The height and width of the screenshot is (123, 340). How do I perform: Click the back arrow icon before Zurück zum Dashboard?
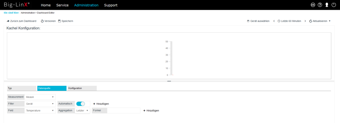click(8, 21)
